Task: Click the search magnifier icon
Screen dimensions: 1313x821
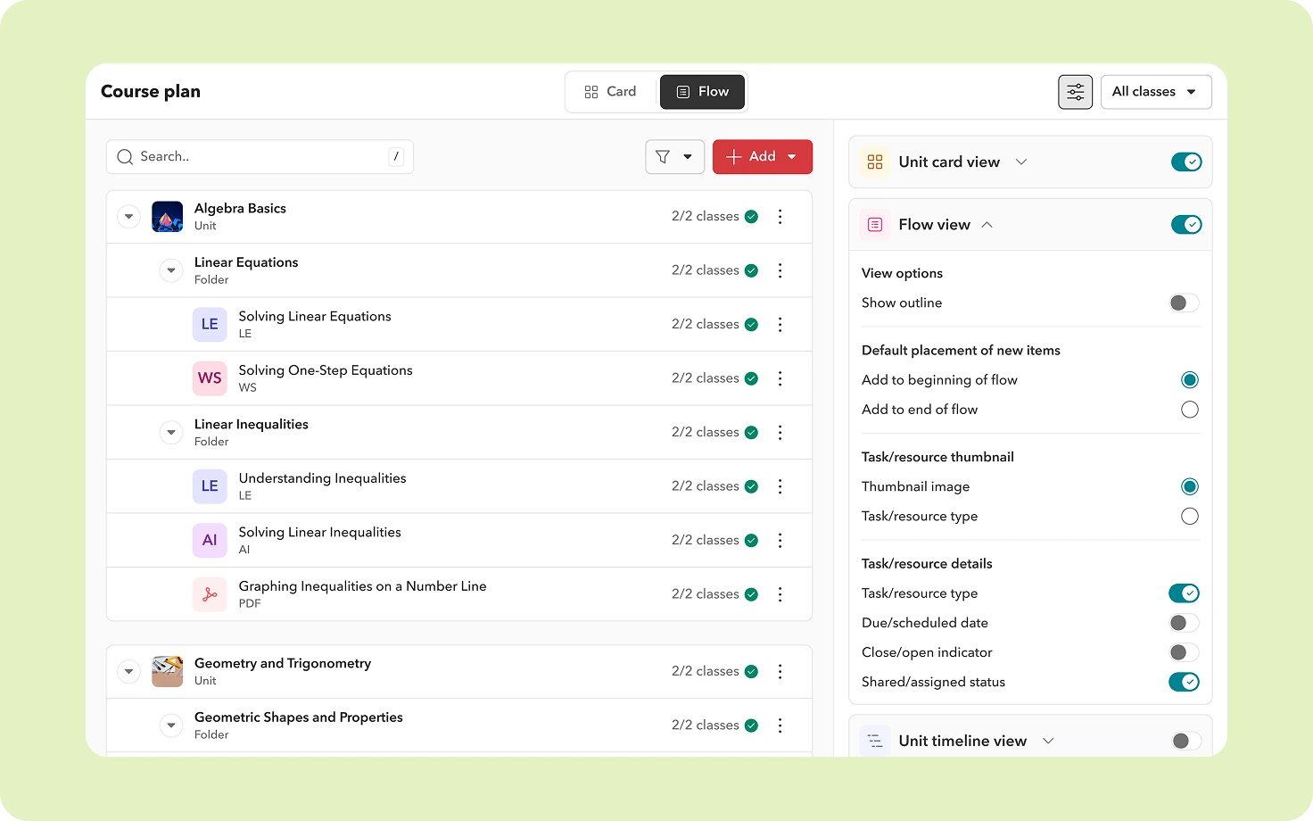Action: click(x=125, y=157)
